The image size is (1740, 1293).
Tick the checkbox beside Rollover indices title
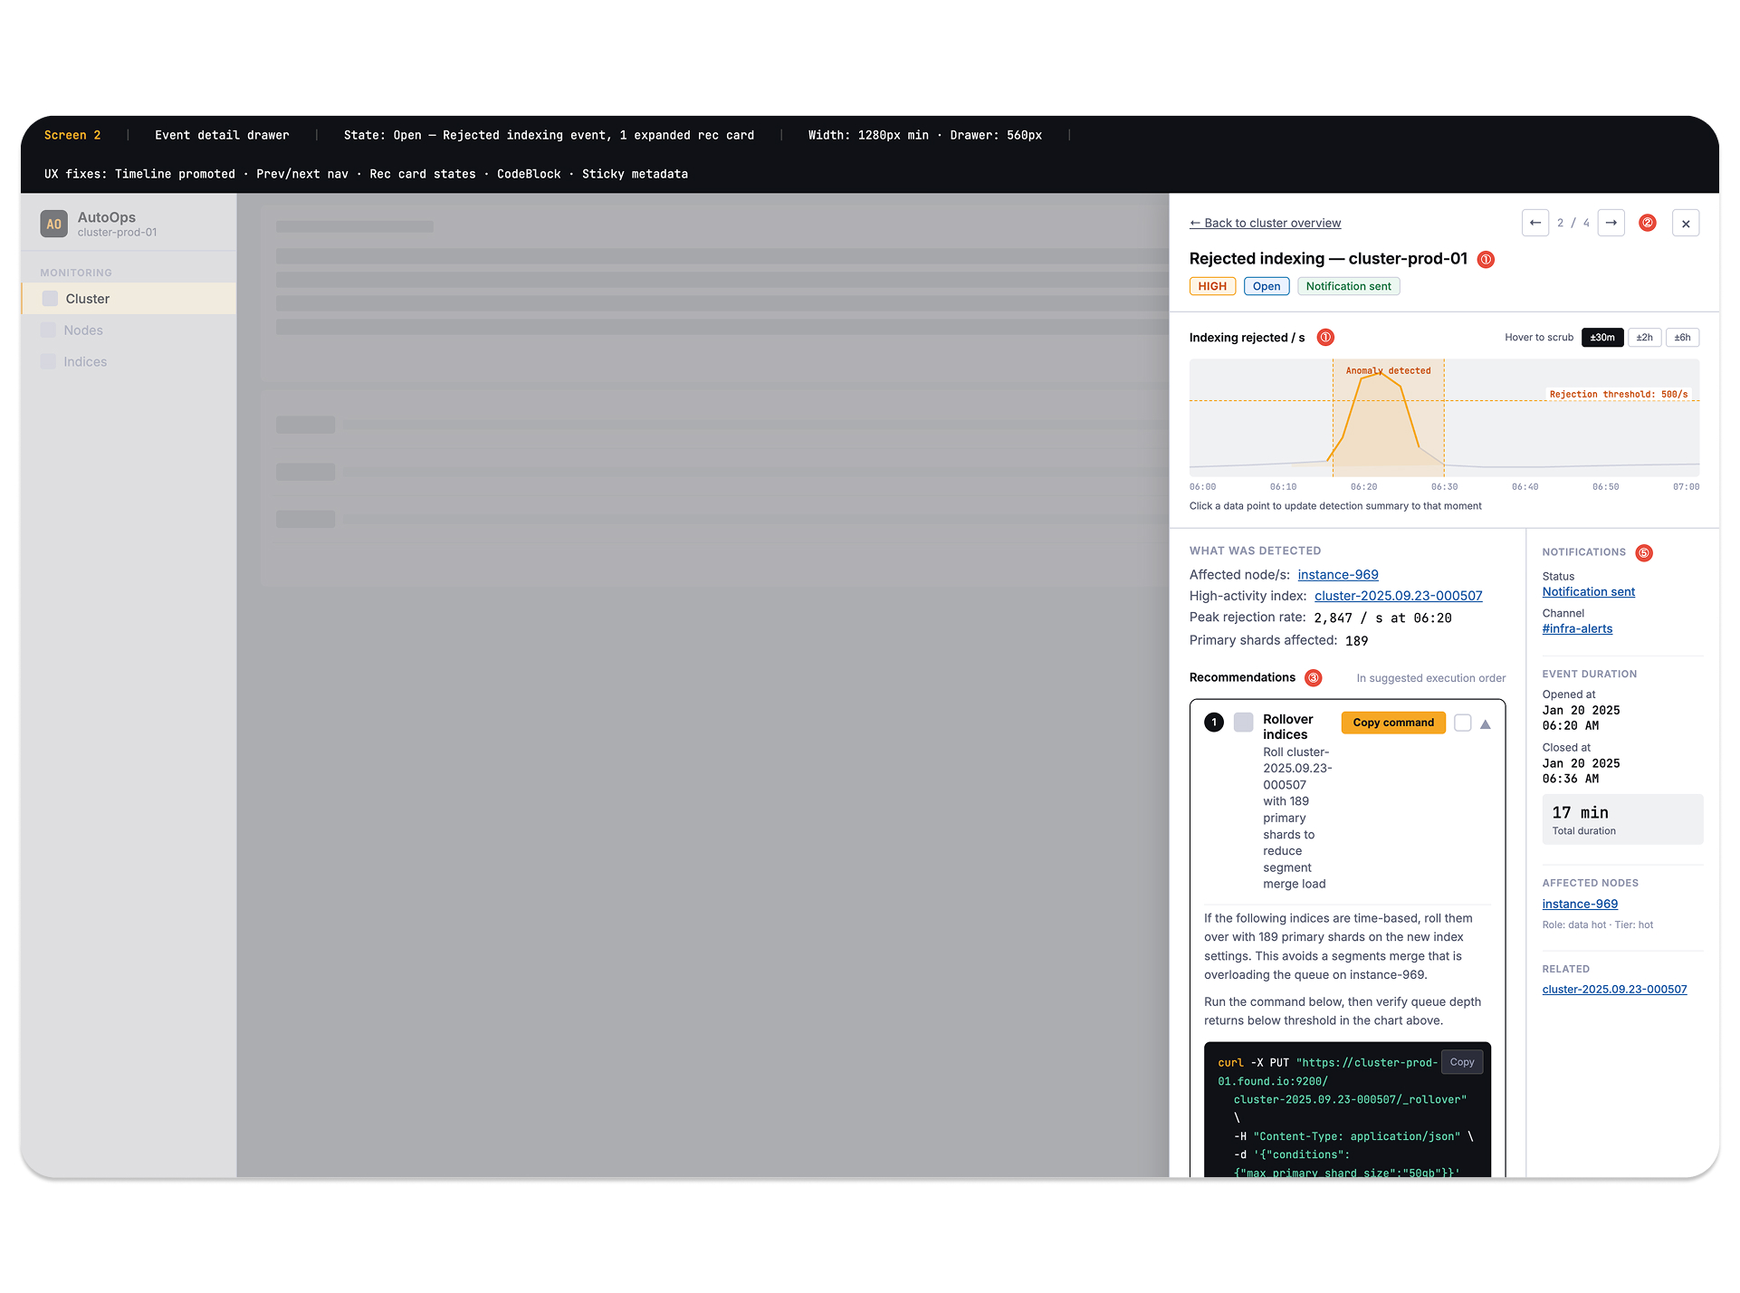[1244, 722]
